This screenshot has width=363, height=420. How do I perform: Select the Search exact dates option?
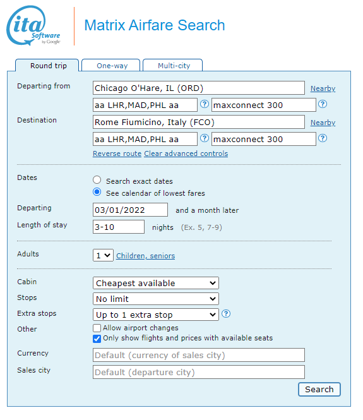[x=97, y=180]
